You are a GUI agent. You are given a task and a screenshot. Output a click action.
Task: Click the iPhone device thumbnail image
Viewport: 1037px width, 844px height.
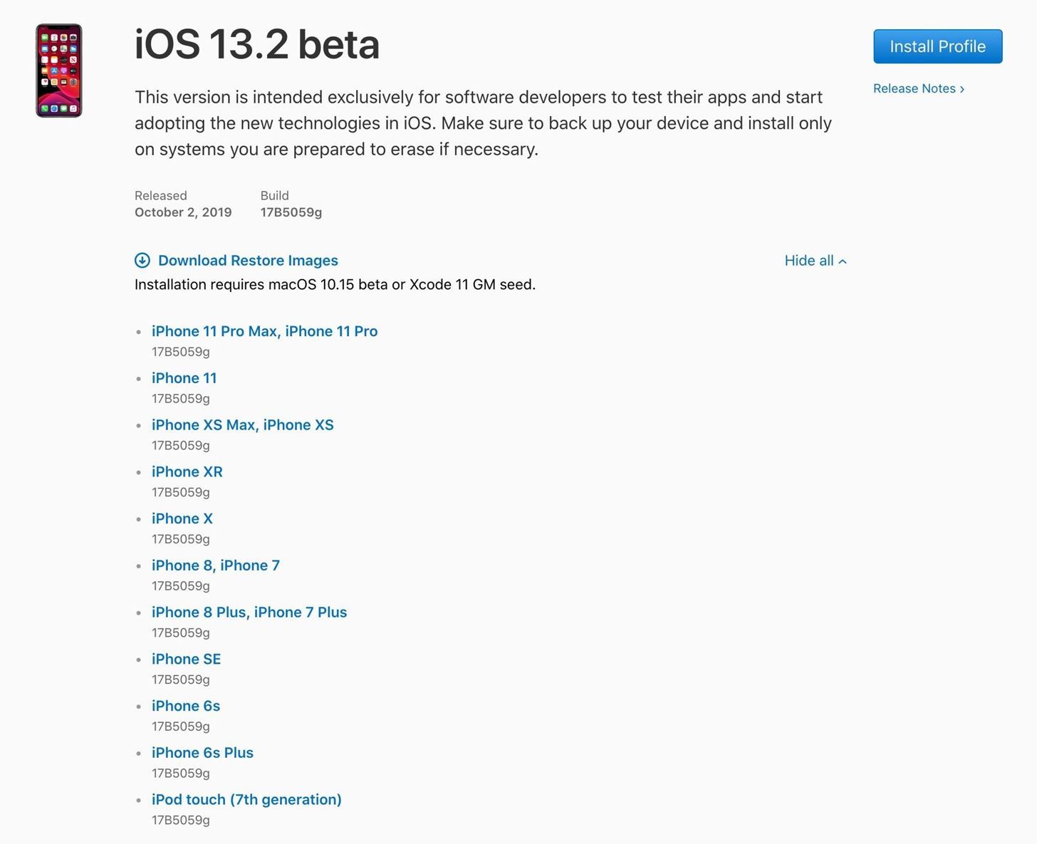point(60,71)
